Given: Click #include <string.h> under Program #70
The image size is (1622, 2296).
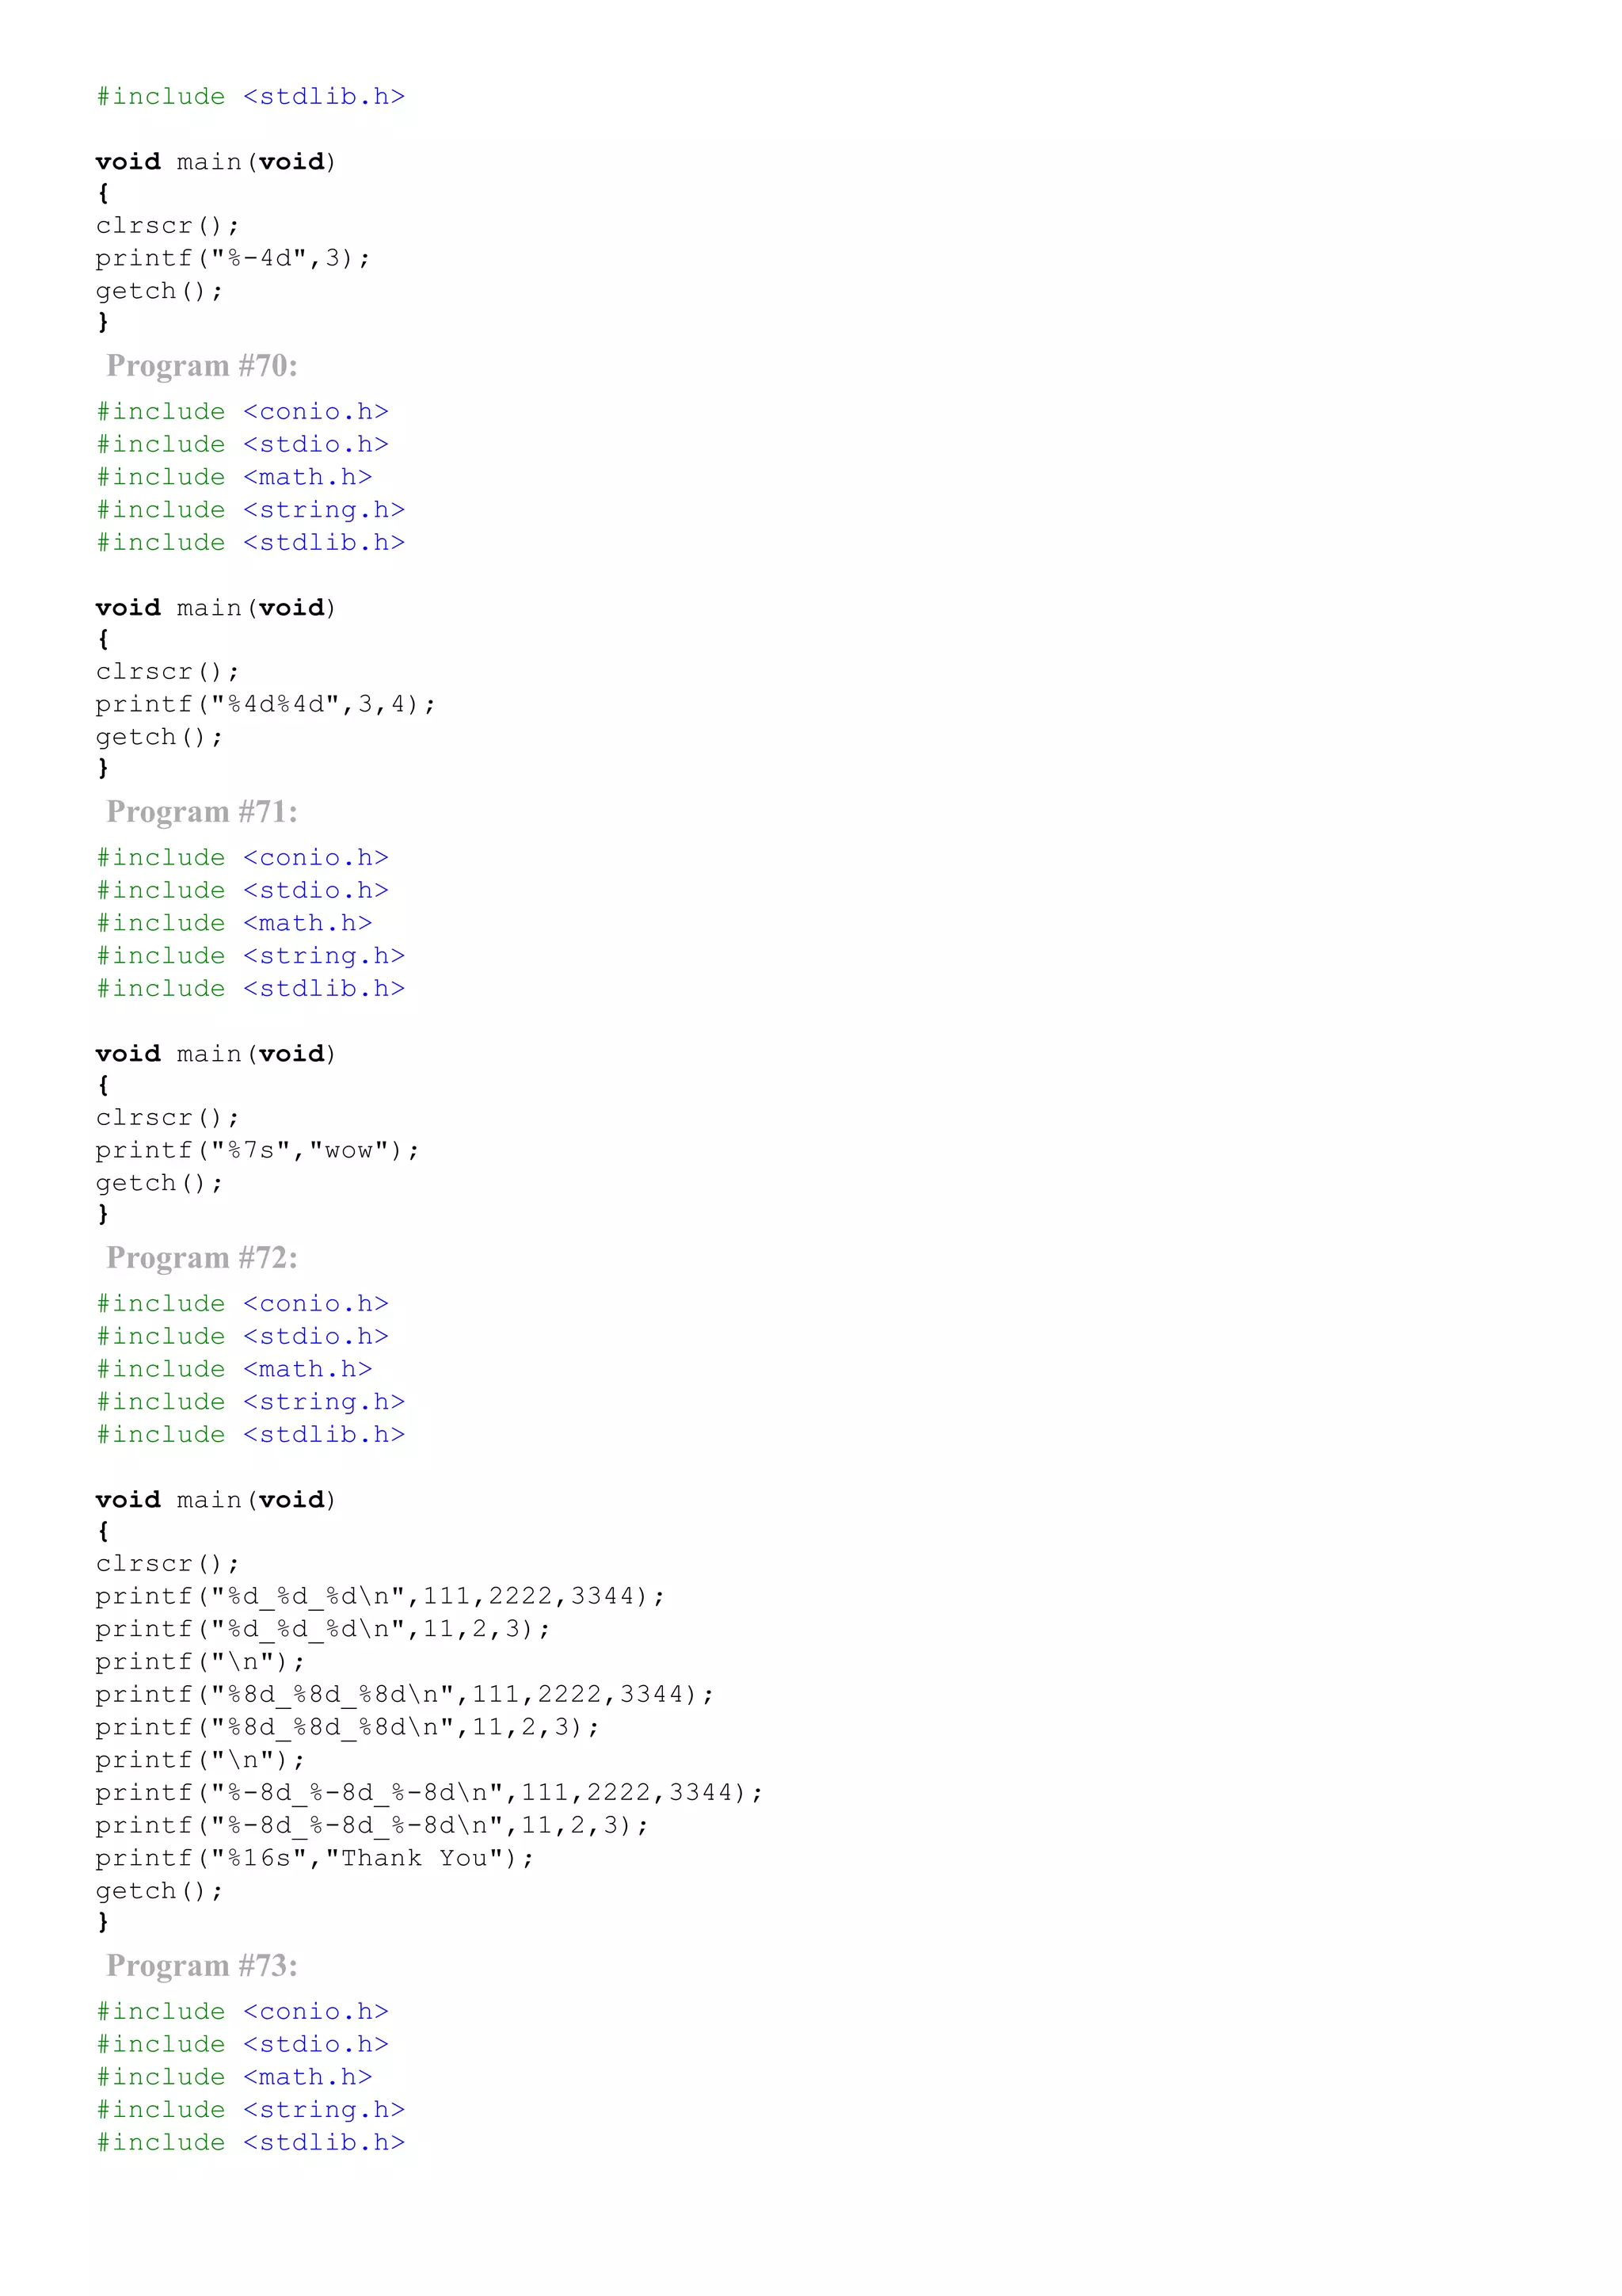Looking at the screenshot, I should coord(249,511).
